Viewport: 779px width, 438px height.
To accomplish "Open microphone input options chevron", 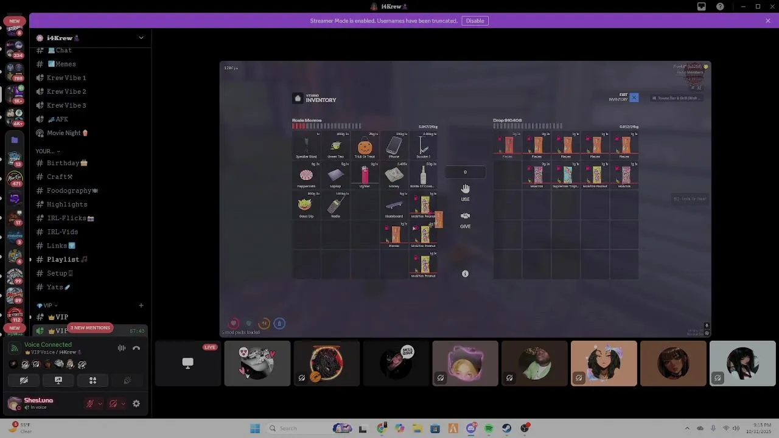I will pos(100,403).
